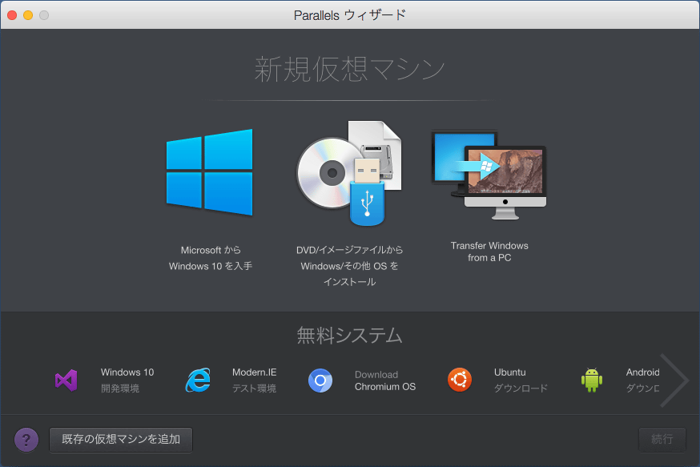Click 既存の仮想マシンを追加 button
Screen dimensions: 700x467
(121, 440)
